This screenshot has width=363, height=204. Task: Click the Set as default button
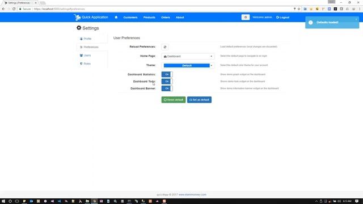click(199, 100)
